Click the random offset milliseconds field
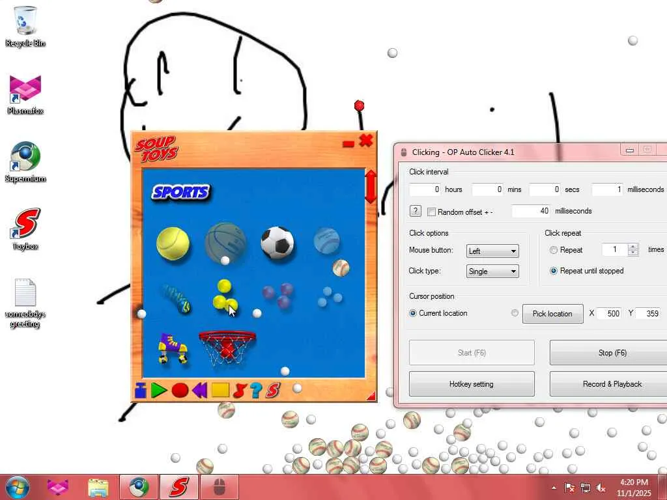 click(x=531, y=211)
